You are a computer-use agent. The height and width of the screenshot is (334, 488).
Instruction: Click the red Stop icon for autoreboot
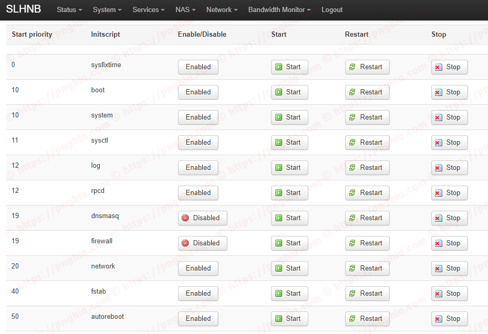pos(438,319)
